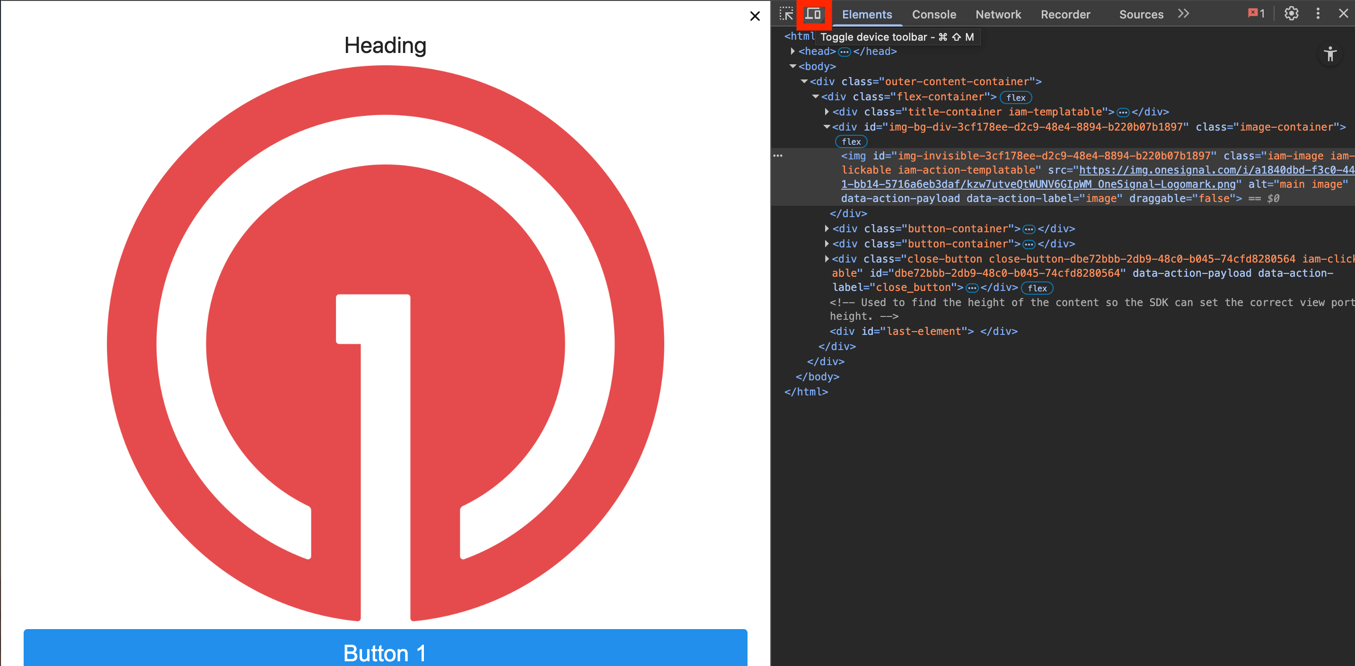Activate the inspect element picker icon

pos(786,14)
